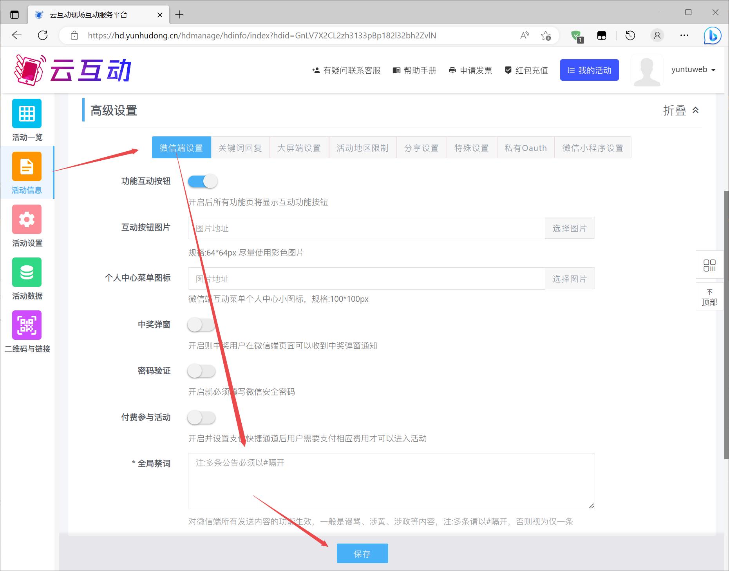Select the 活动信息 document icon
The width and height of the screenshot is (729, 571).
tap(27, 167)
